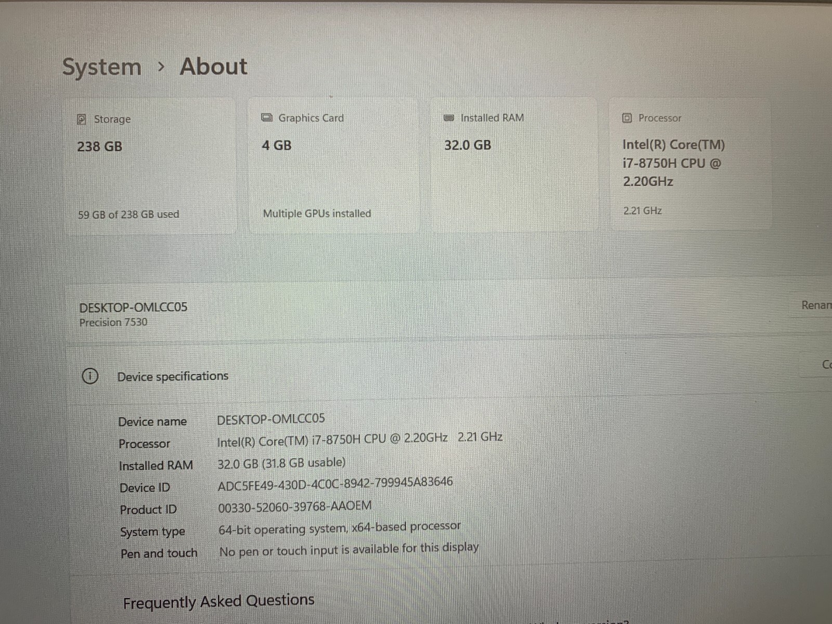Screen dimensions: 832x624
Task: Click the Storage disk icon
Action: tap(82, 120)
